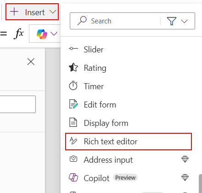Click the insert pane vertical scrollbar
The width and height of the screenshot is (202, 193).
[200, 183]
